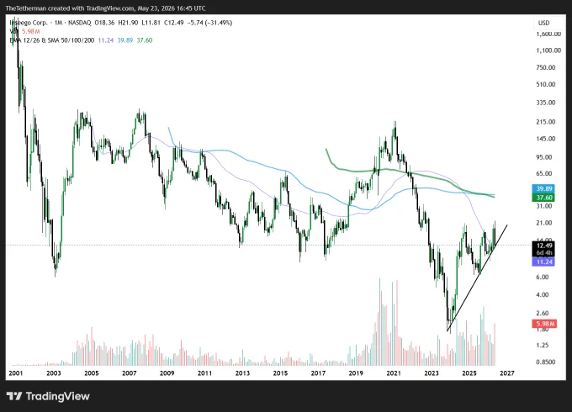Click the 2005 year on time axis
The width and height of the screenshot is (572, 412).
91,373
